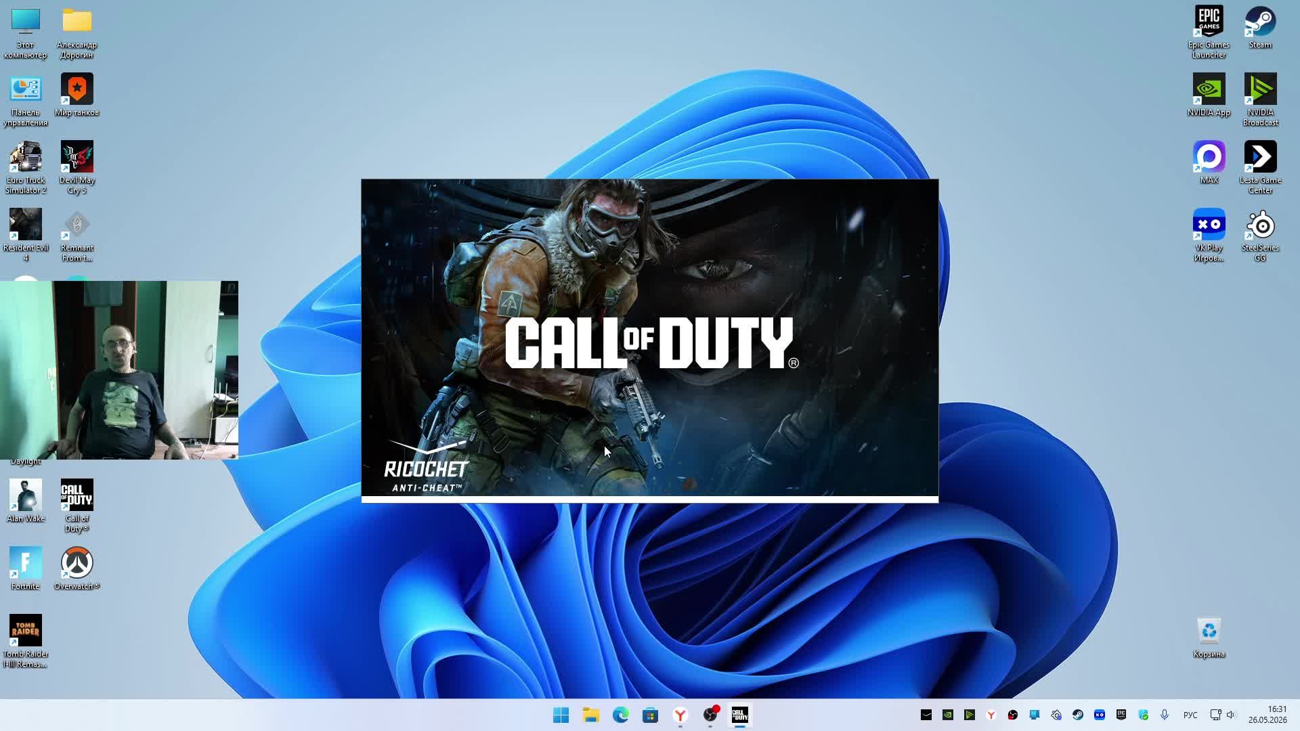Image resolution: width=1300 pixels, height=731 pixels.
Task: Open OBS Studio tray icon
Action: (1012, 715)
